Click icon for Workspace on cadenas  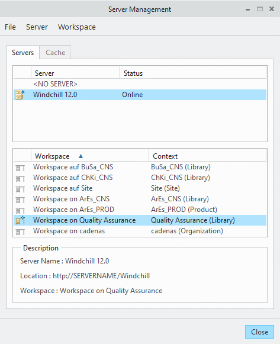pos(20,232)
